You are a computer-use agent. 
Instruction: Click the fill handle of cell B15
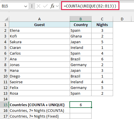point(92,108)
